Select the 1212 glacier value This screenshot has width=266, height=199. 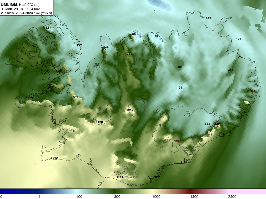pos(130,110)
